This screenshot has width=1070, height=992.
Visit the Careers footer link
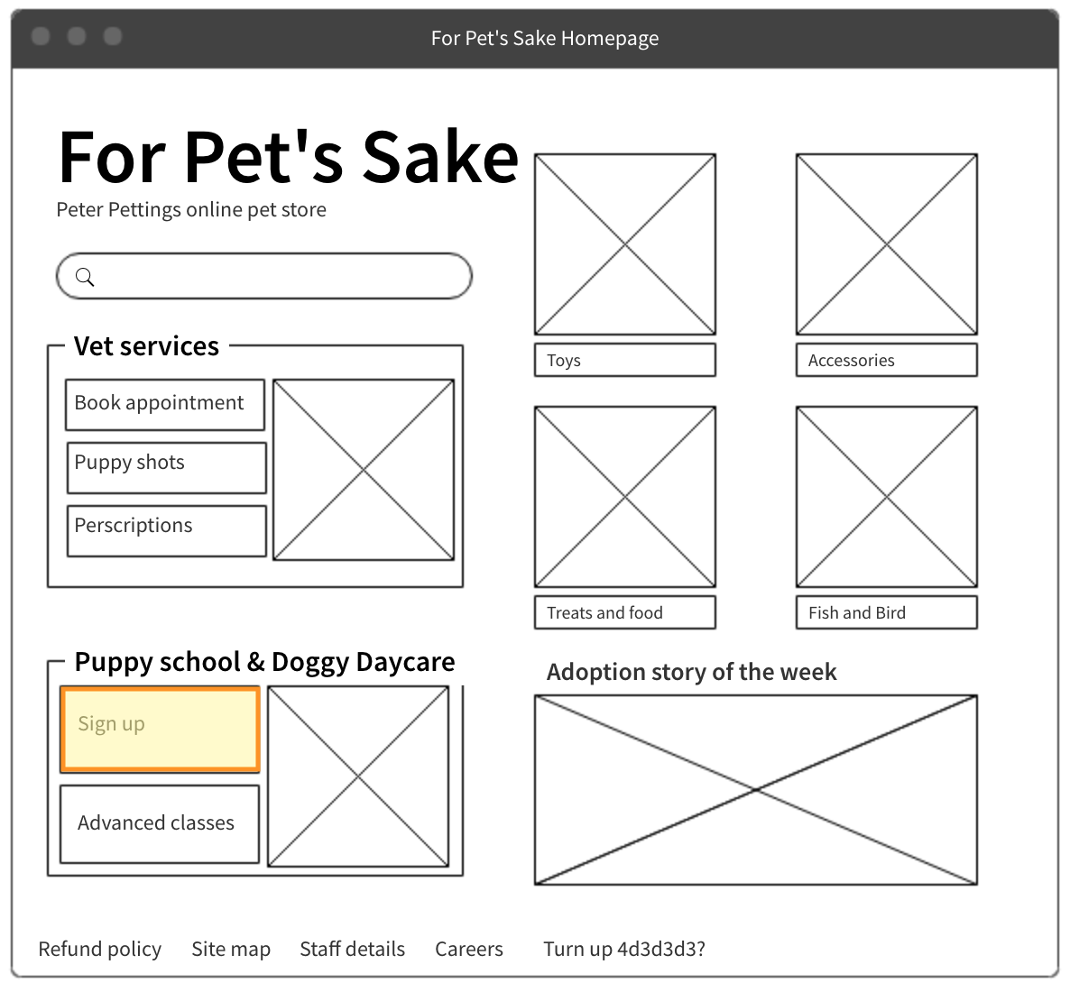click(x=468, y=949)
